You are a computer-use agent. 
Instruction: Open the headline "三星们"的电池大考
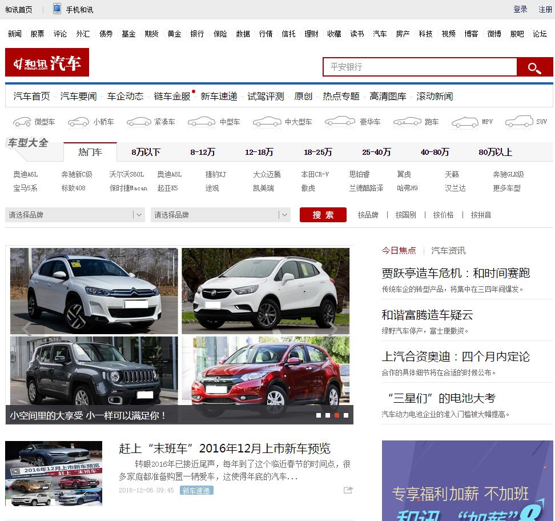tap(441, 398)
